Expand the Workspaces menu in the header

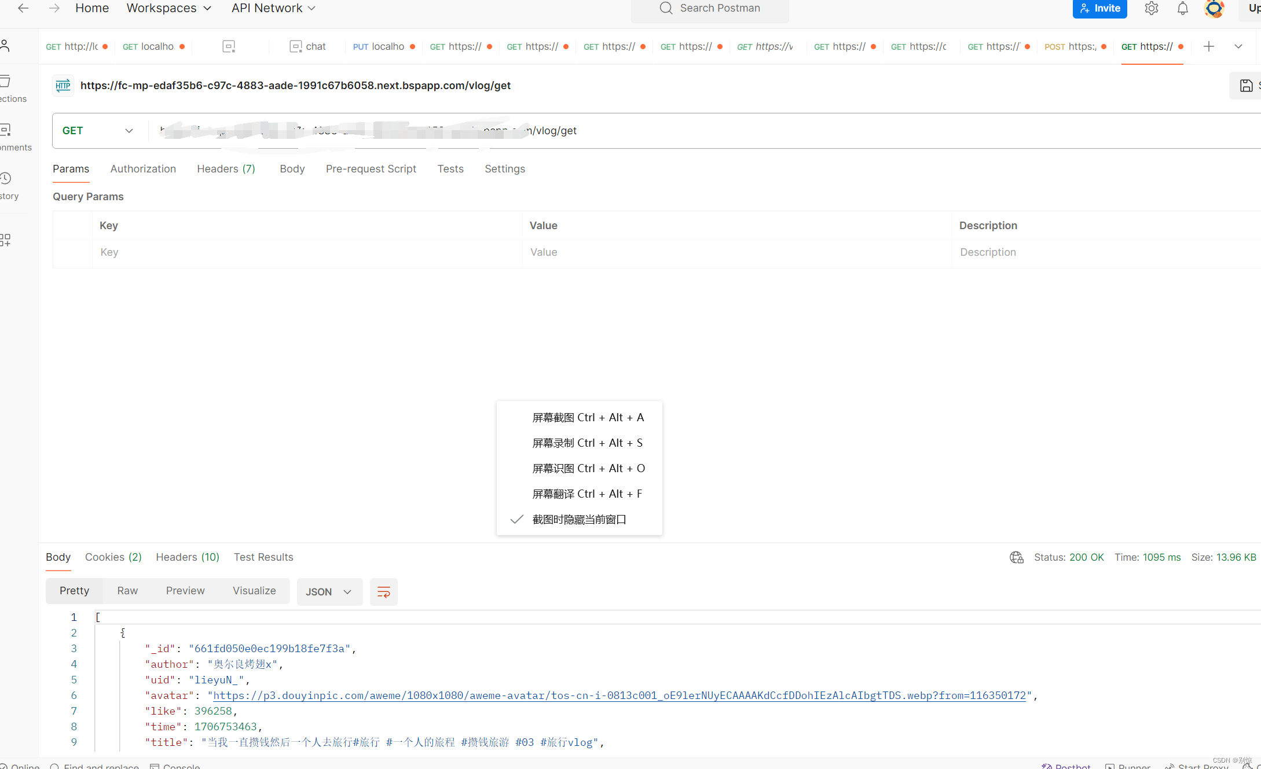point(168,8)
